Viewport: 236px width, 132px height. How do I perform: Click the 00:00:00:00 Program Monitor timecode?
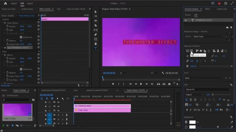109,73
